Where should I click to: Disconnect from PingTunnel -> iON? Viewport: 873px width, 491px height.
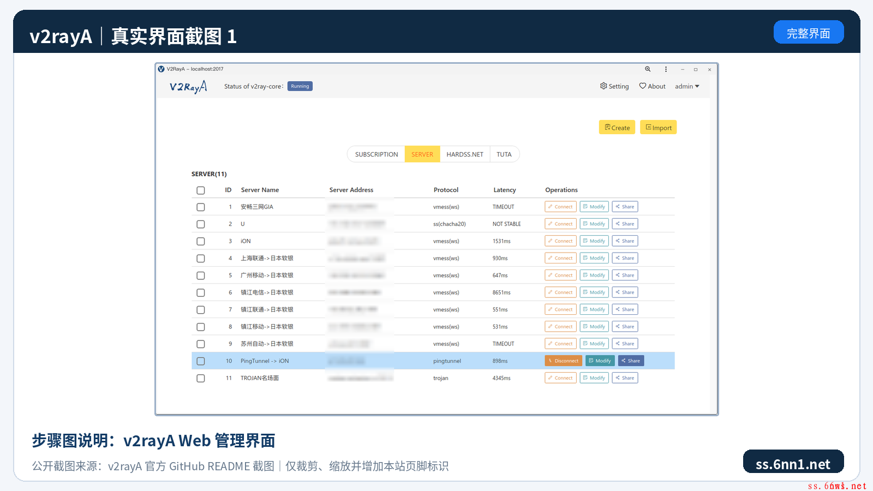coord(563,361)
